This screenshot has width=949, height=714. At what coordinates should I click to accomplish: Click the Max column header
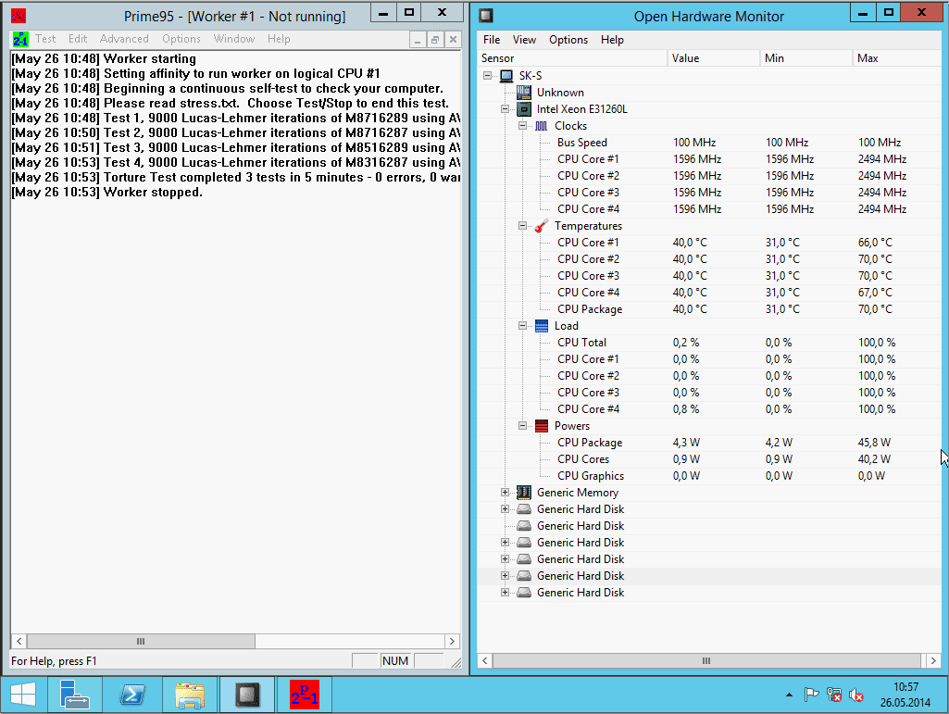897,58
